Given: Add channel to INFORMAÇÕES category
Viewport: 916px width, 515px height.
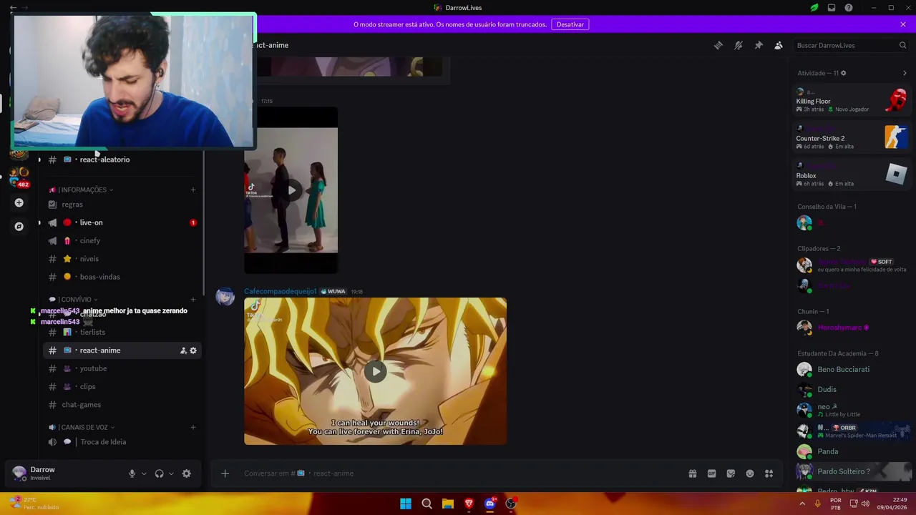Looking at the screenshot, I should [x=193, y=190].
